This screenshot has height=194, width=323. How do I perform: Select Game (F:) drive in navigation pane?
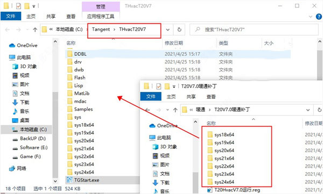[x=26, y=156]
